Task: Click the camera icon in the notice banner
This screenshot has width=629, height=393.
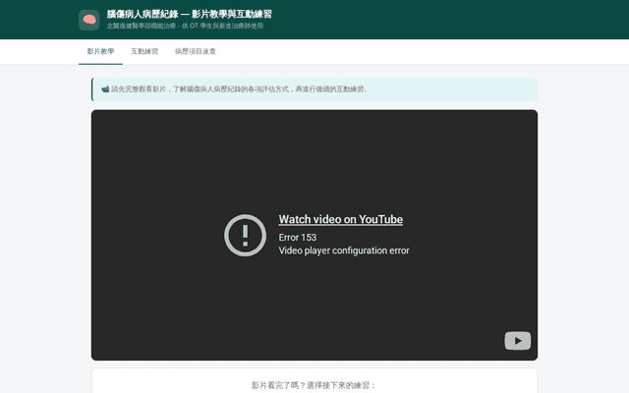Action: (x=105, y=89)
